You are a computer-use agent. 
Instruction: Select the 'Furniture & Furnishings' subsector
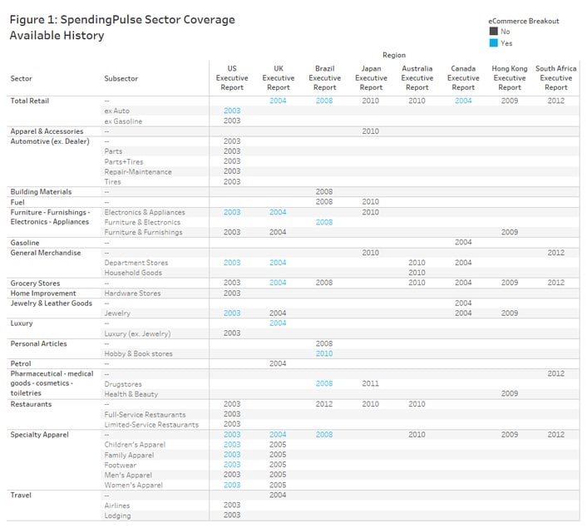tap(143, 232)
